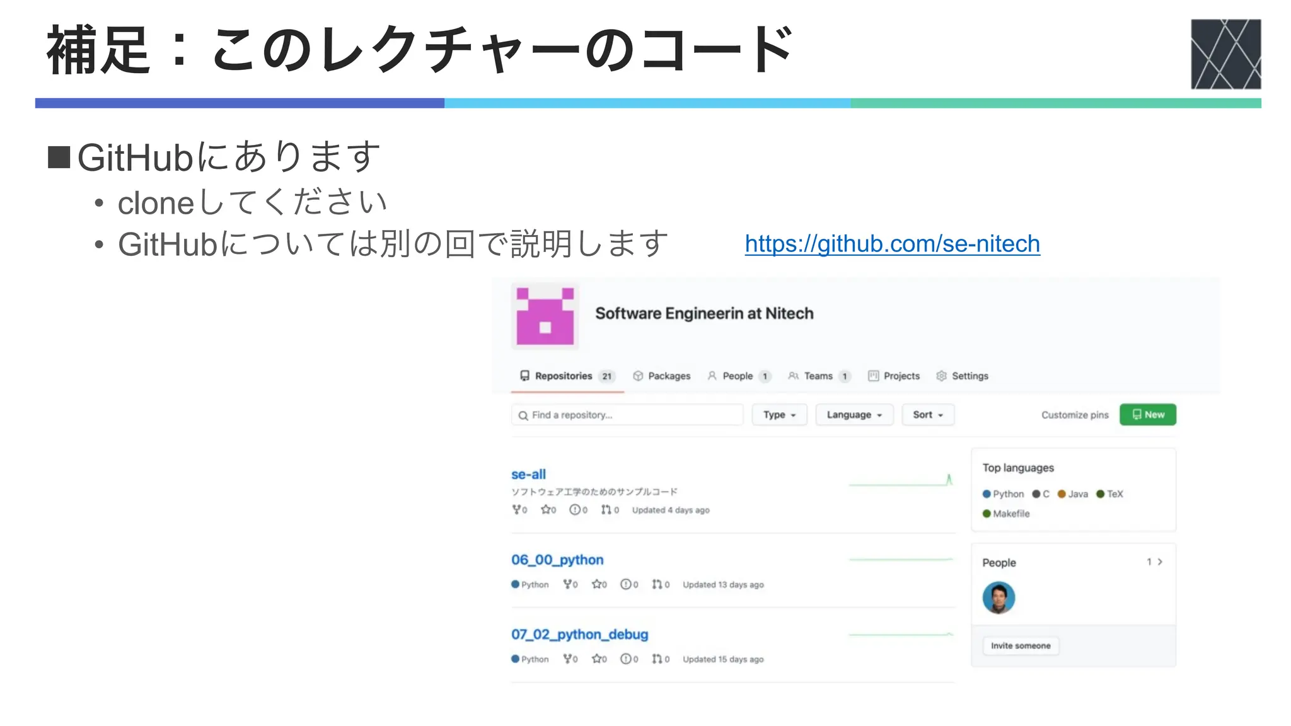Click fork icon of 06_00_python
The image size is (1291, 726).
pos(567,585)
